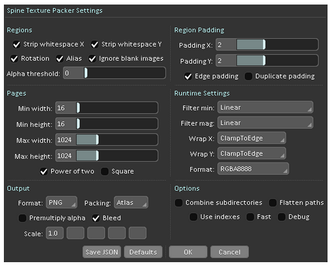Enable Use indexes option
Screen dimensions: 334x268
pyautogui.click(x=193, y=217)
